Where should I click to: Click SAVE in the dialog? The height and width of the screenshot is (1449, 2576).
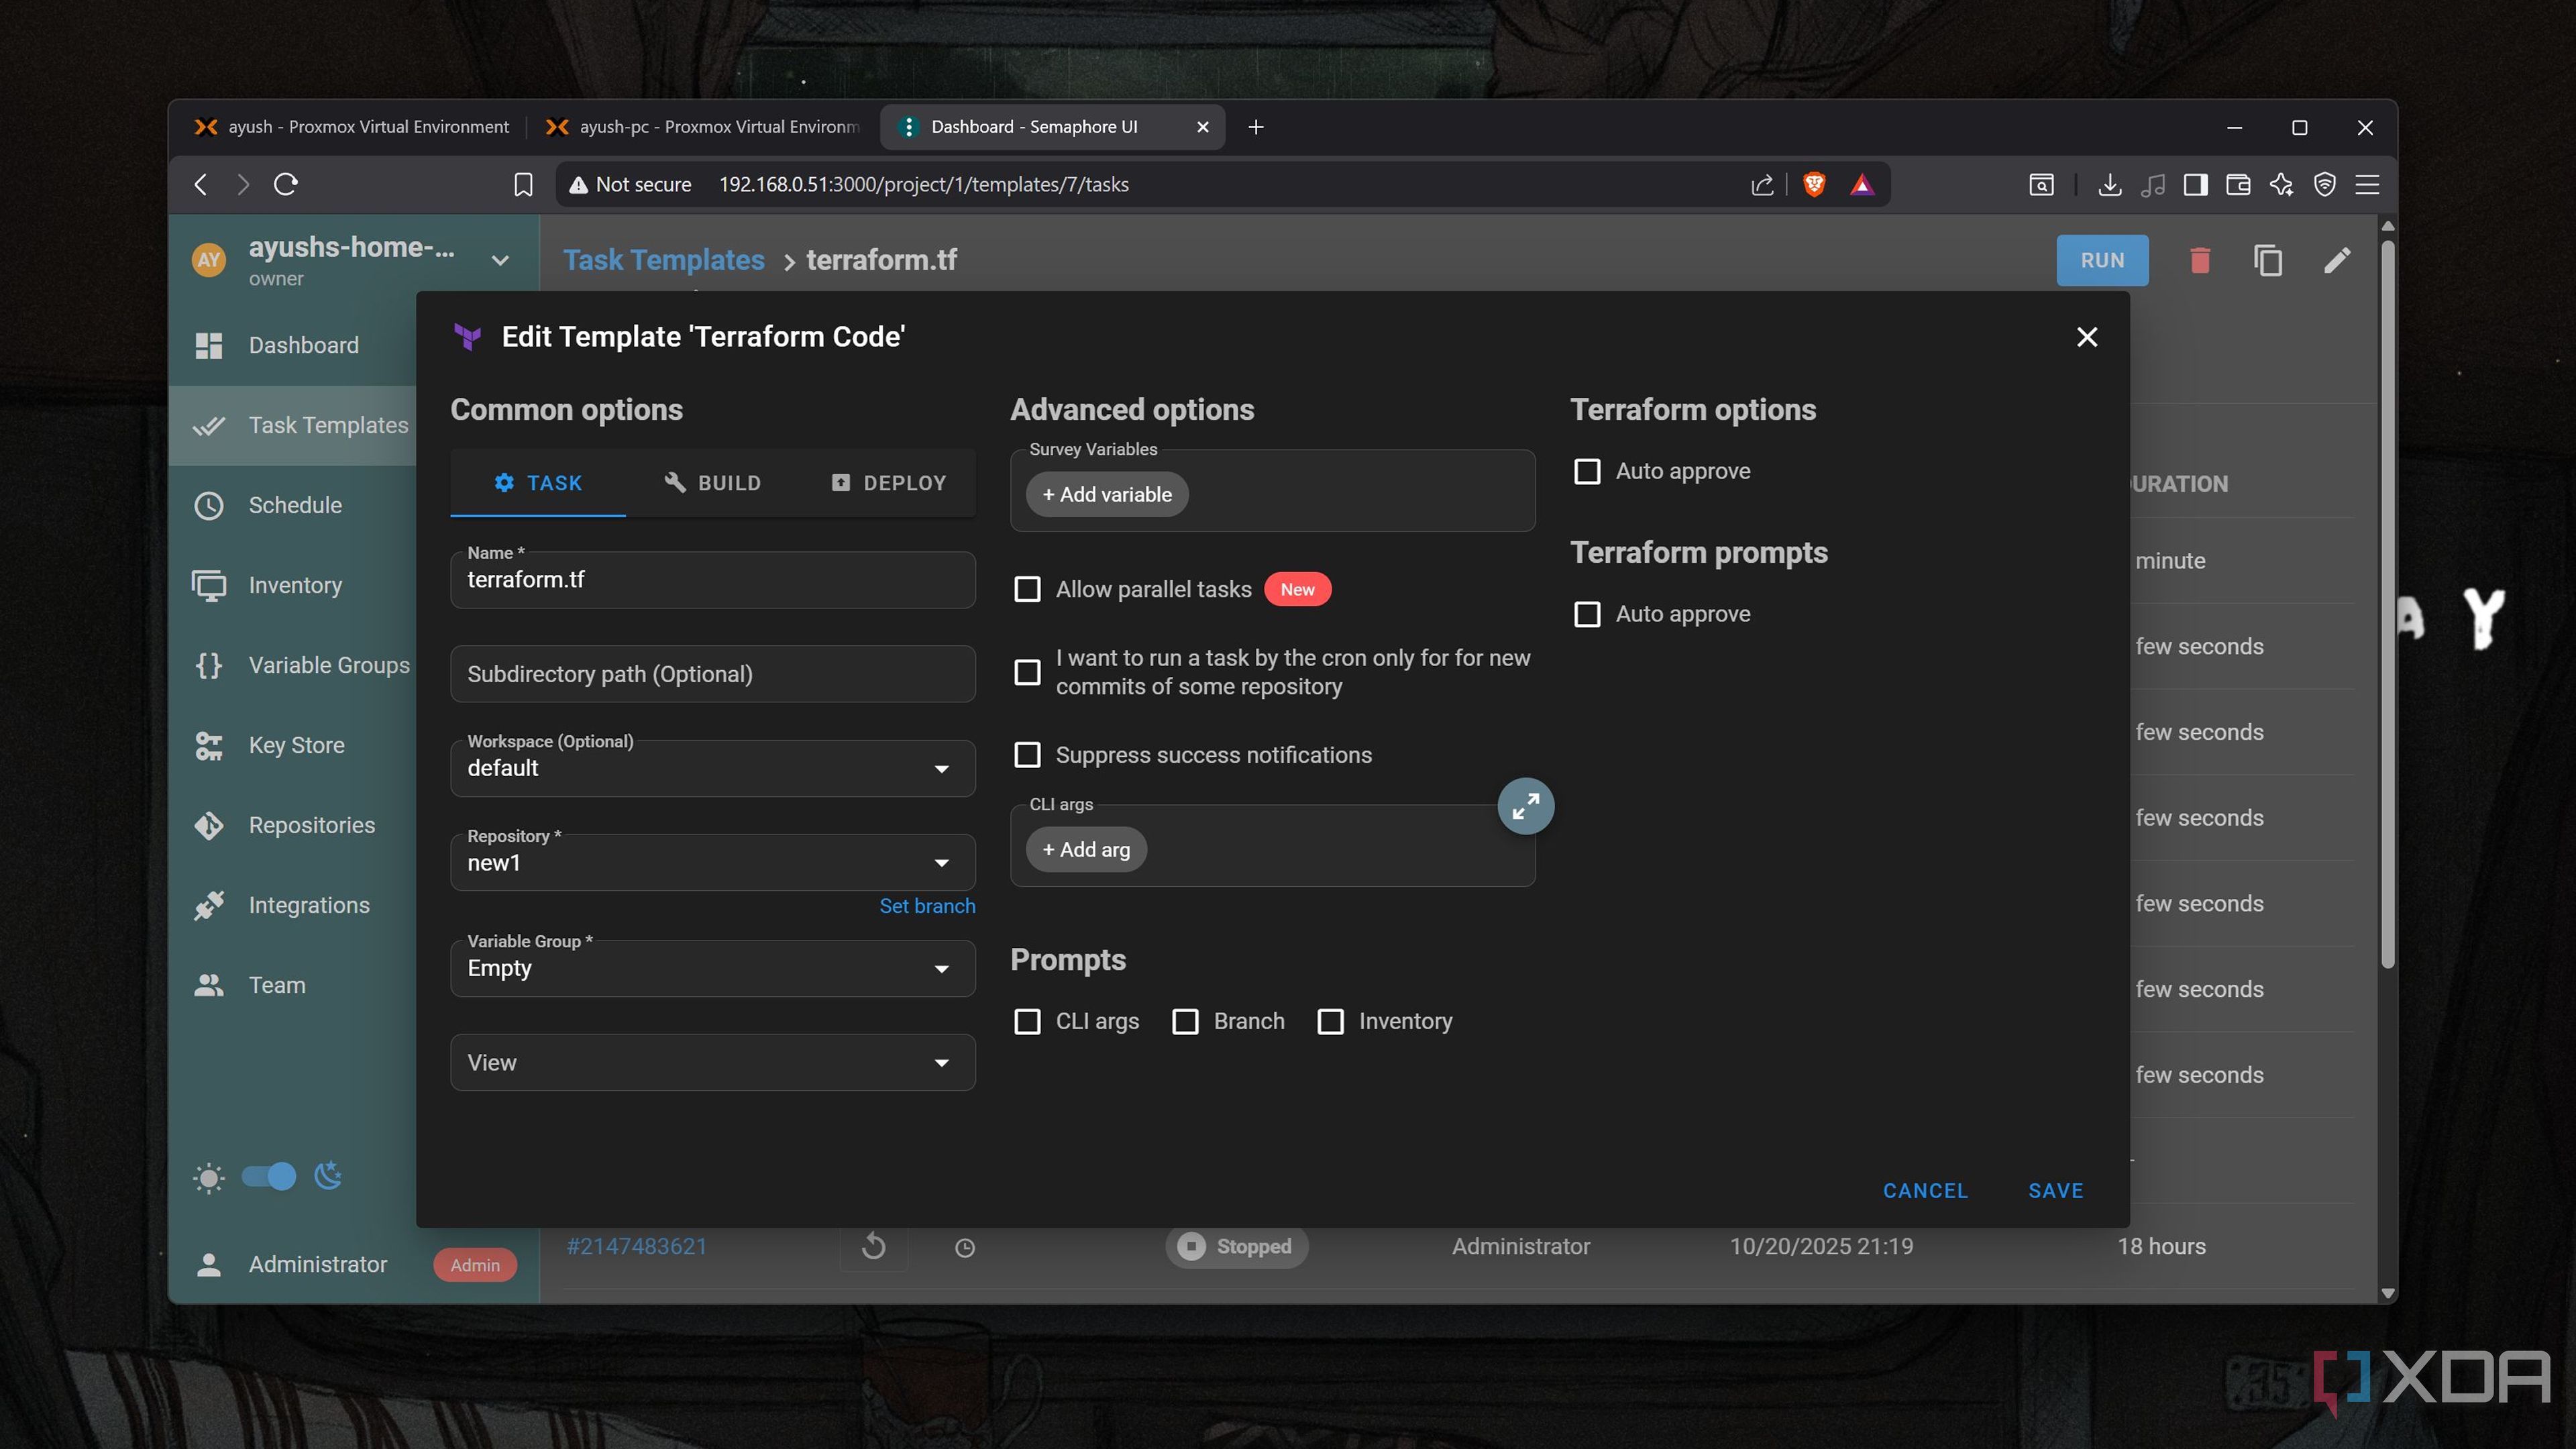(2056, 1191)
